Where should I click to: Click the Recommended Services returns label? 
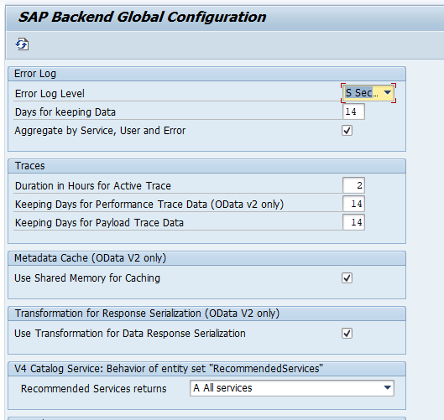[94, 389]
